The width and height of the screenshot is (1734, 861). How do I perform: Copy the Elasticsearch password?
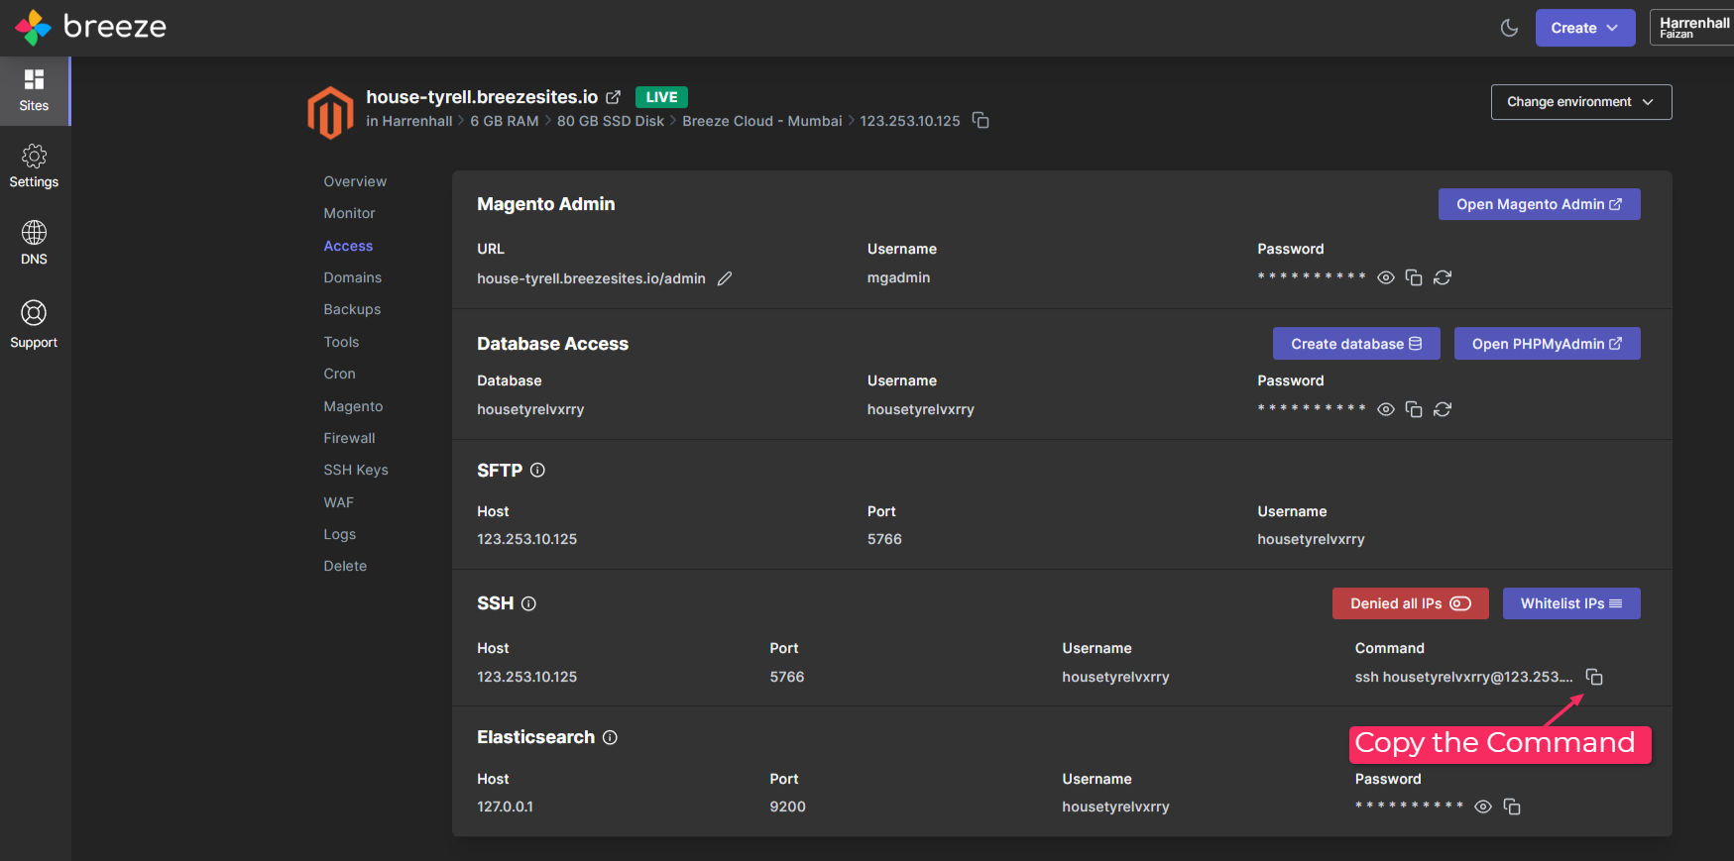[x=1512, y=807]
